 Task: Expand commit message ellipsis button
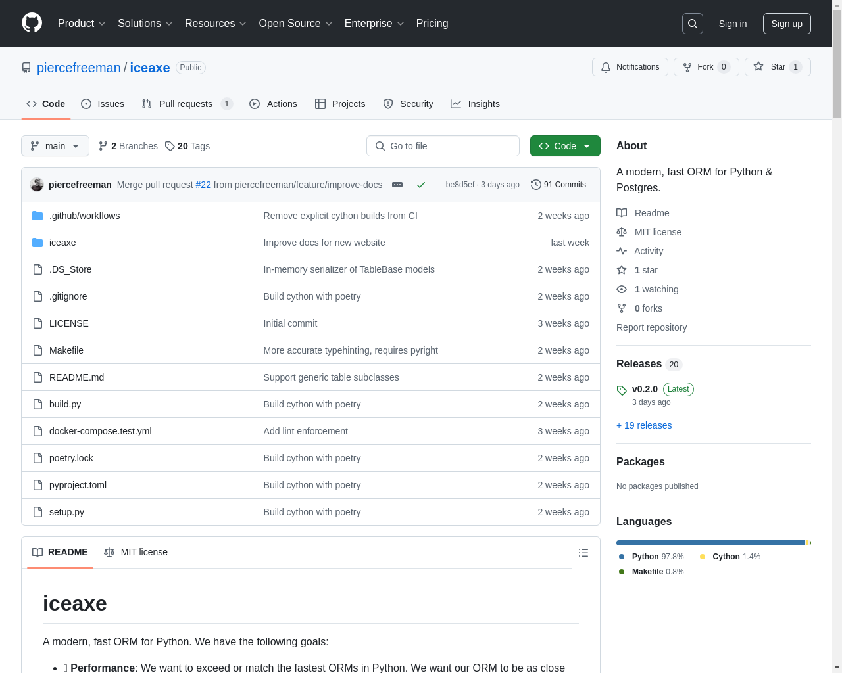397,185
